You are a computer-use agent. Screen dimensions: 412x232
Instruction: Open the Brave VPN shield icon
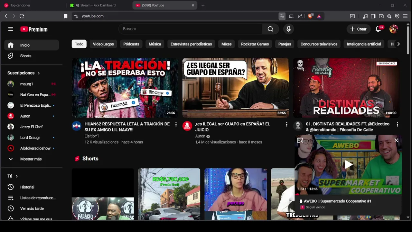coord(397,16)
